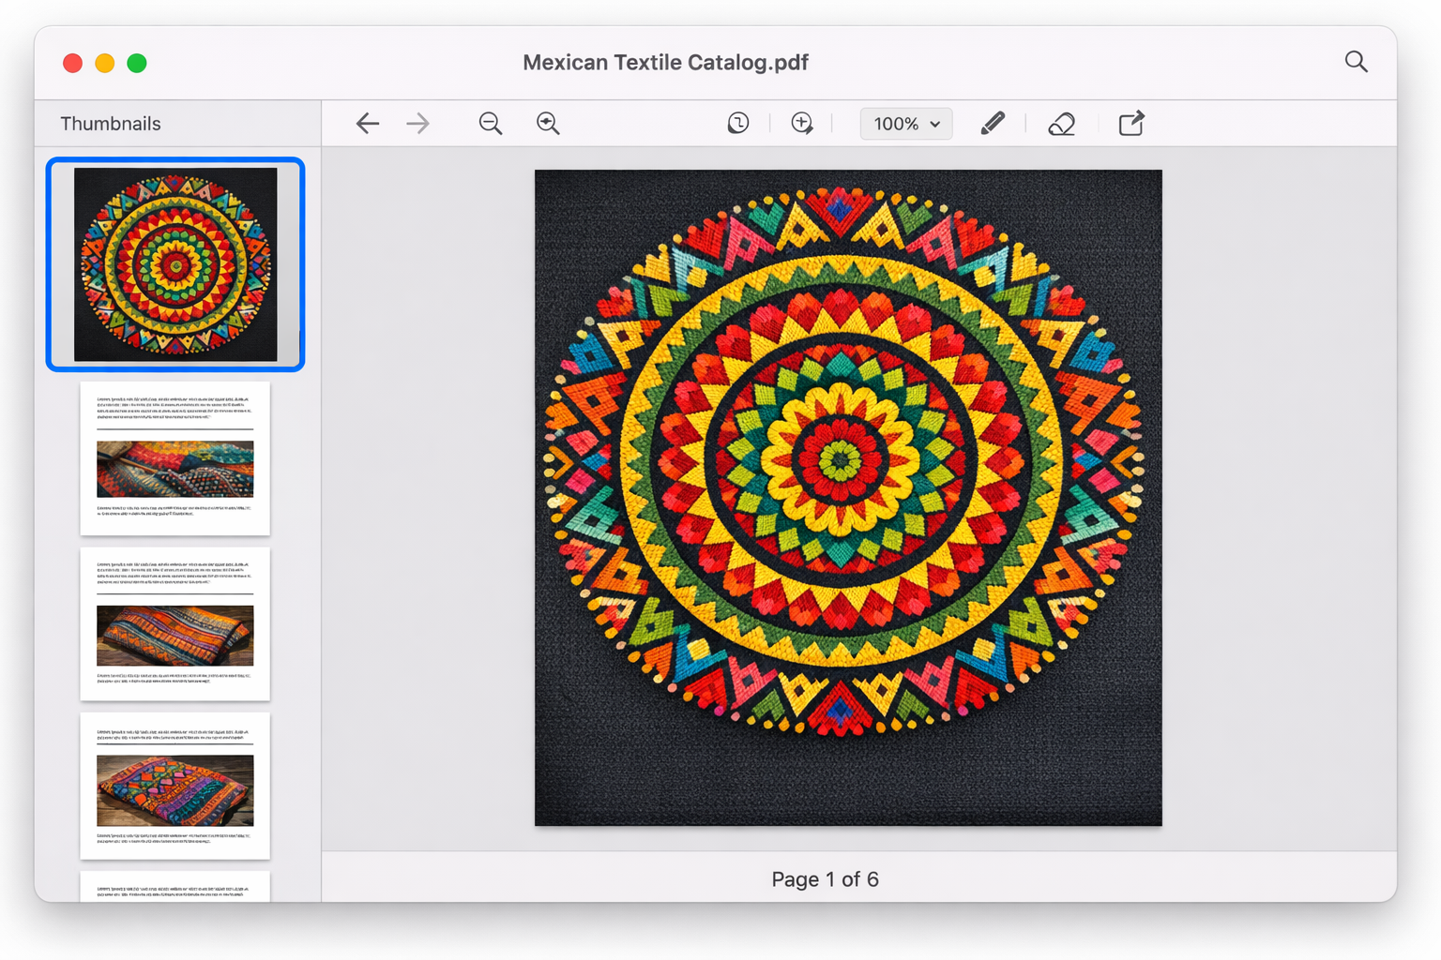Open the partially visible fifth page thumbnail
The height and width of the screenshot is (960, 1441).
tap(175, 887)
